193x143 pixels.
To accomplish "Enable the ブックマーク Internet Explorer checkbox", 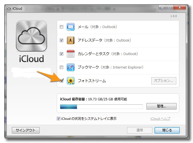I will coord(61,67).
